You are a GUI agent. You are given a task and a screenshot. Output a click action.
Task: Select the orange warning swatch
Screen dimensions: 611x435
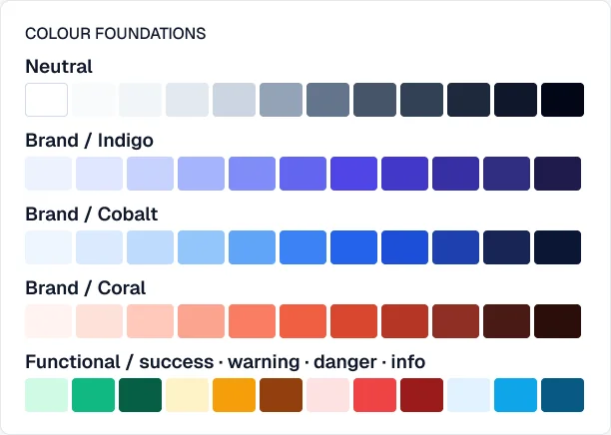pyautogui.click(x=235, y=395)
